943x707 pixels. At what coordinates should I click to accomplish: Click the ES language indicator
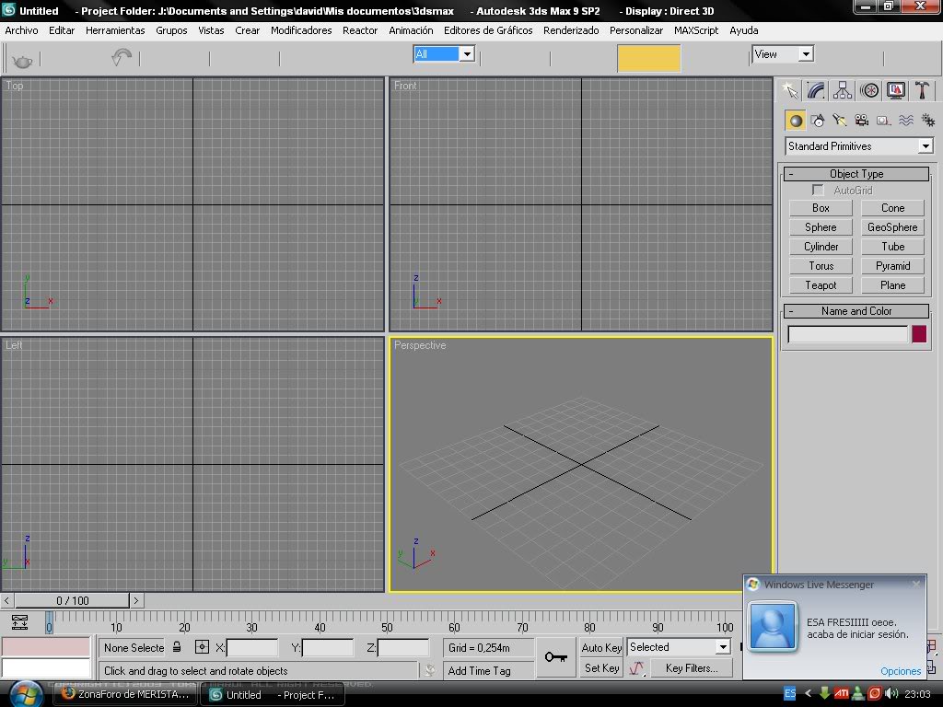tap(790, 694)
